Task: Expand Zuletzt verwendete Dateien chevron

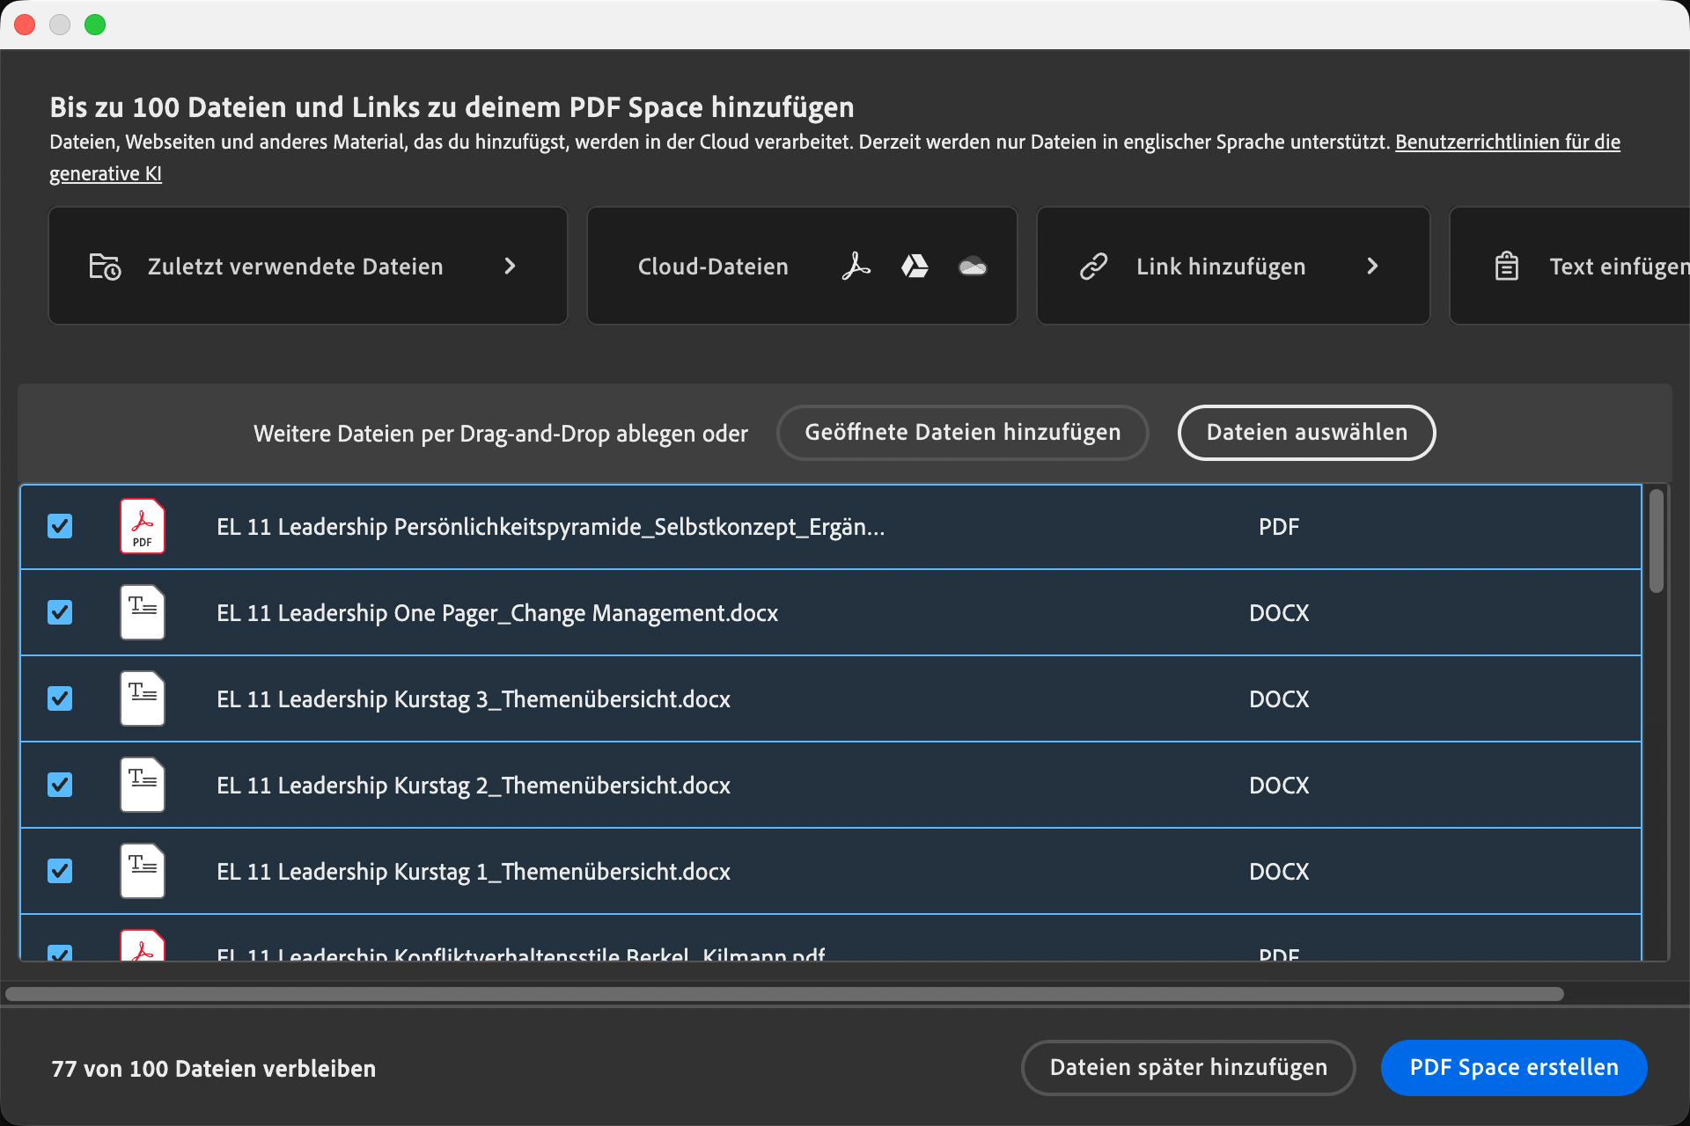Action: click(x=510, y=266)
